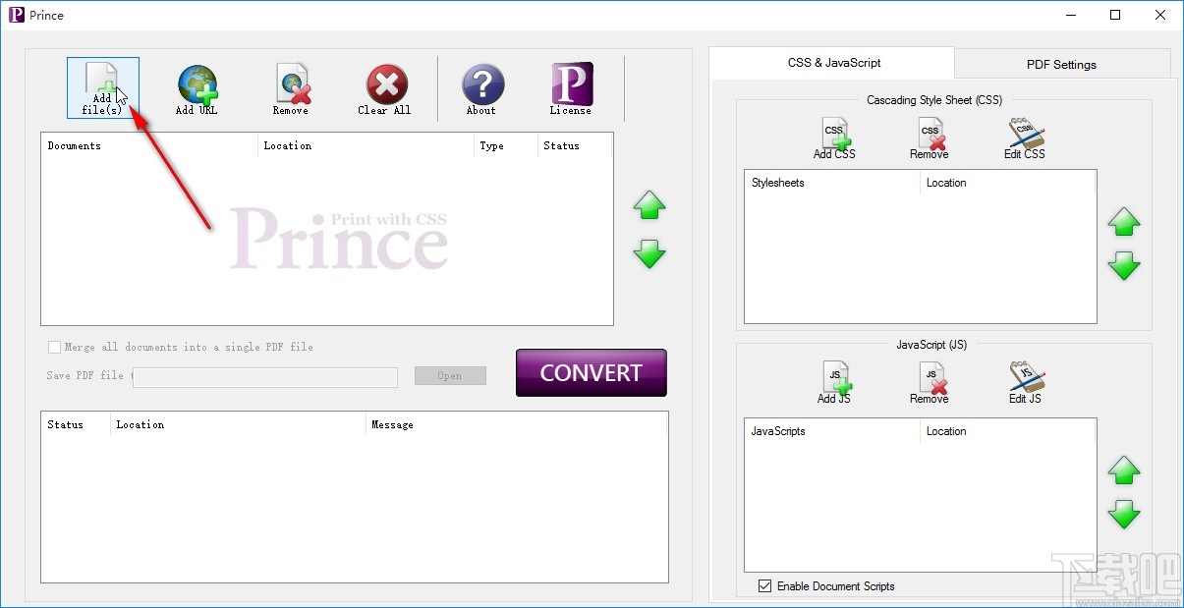Move stylesheet down with green arrow
This screenshot has width=1184, height=608.
click(1124, 266)
